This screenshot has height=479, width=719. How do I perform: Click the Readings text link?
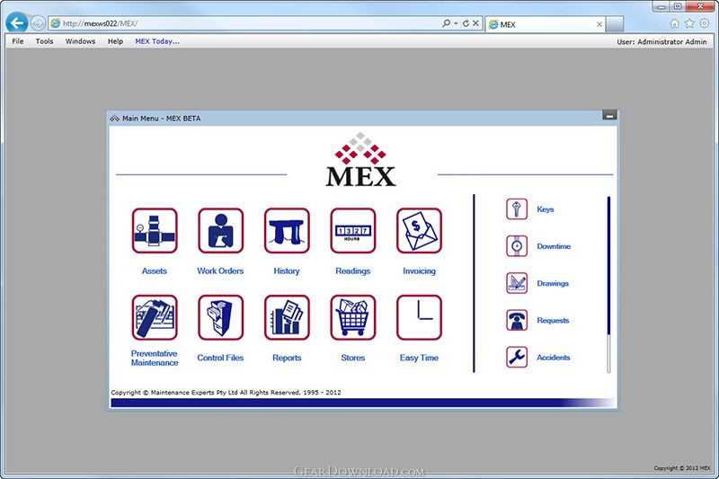pos(352,271)
